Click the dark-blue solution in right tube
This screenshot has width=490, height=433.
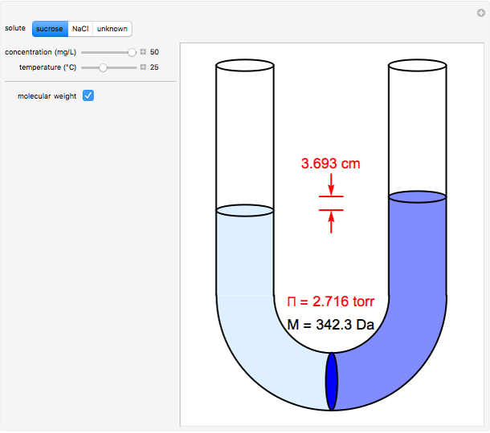(418, 257)
